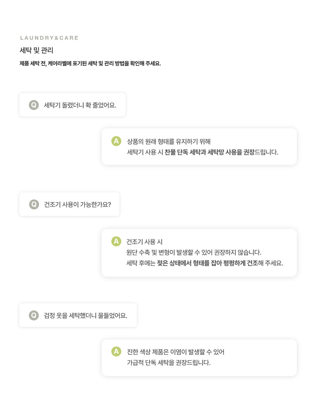Click the bold text "찬물 단독 세탁과 세탁망 사용을 권장"
317x412 pixels.
209,152
